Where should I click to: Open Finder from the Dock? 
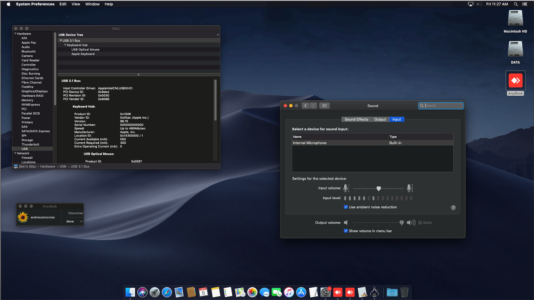(x=130, y=292)
